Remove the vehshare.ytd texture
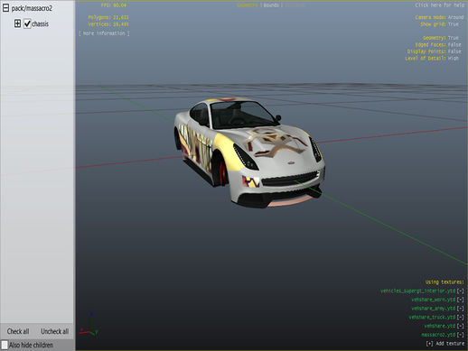 coord(460,326)
